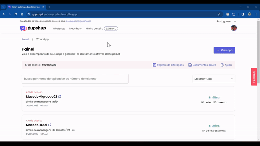Open external link icon next to MacedoIsrael
260x146 pixels.
50,125
